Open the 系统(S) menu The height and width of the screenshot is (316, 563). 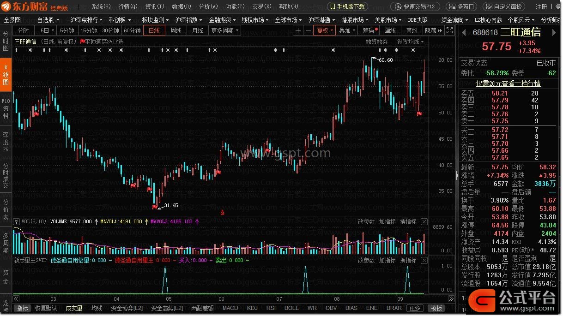(101, 6)
